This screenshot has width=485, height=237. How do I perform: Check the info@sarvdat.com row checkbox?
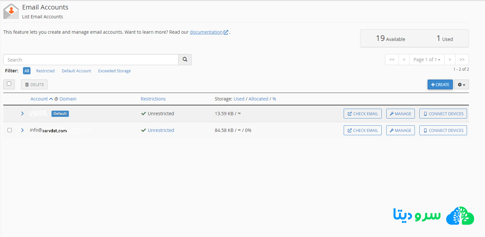coord(10,130)
